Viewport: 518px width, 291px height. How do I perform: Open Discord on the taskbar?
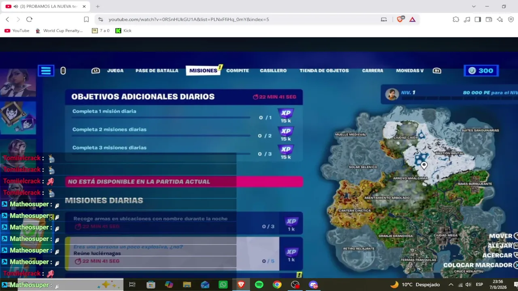(x=313, y=285)
